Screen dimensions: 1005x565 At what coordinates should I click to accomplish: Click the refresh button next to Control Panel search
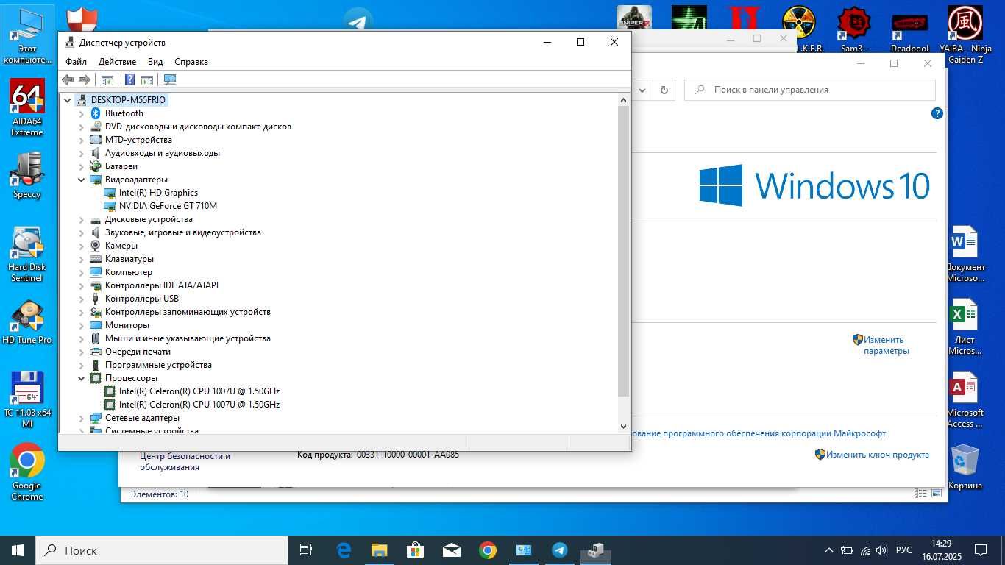coord(664,90)
